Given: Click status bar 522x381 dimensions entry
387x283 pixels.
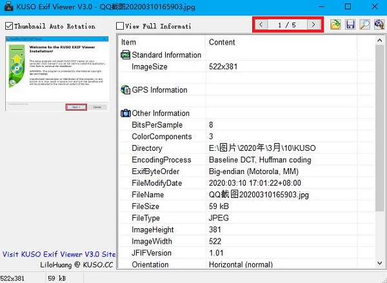Looking at the screenshot, I should (x=12, y=278).
